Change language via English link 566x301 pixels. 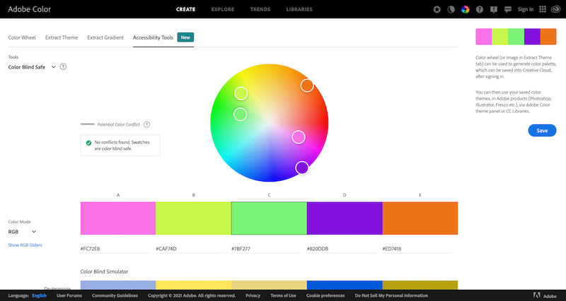coord(39,295)
